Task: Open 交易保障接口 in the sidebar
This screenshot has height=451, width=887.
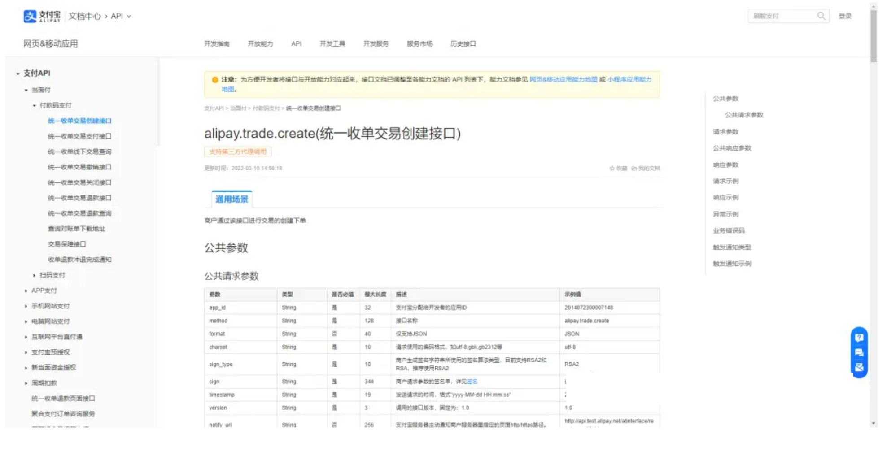Action: tap(67, 244)
